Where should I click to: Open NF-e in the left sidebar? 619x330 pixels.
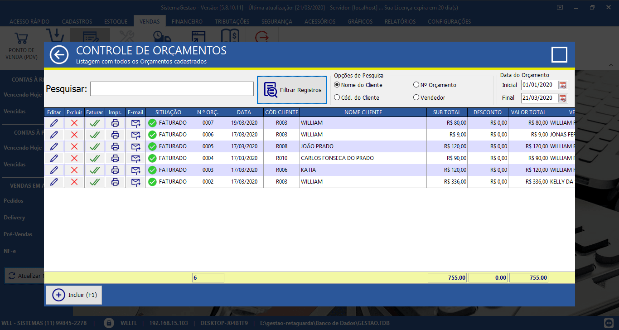(10, 251)
